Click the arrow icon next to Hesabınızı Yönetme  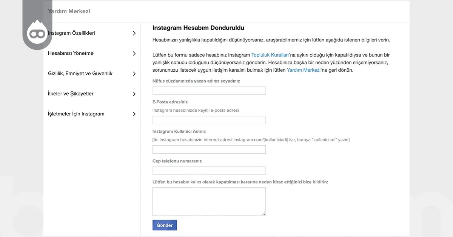pos(134,53)
